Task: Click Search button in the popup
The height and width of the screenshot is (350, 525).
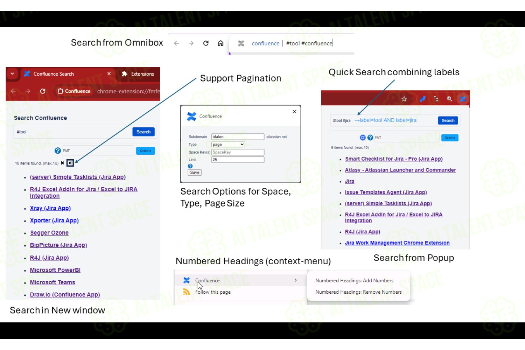Action: point(448,120)
